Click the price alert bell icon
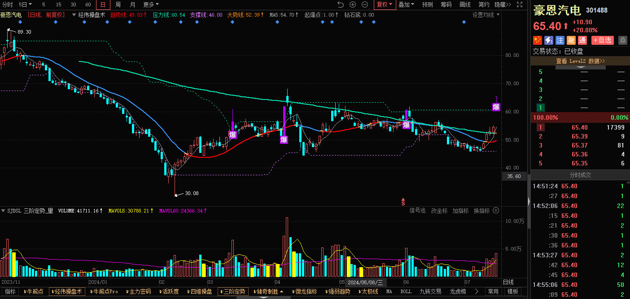The image size is (630, 299). (623, 40)
